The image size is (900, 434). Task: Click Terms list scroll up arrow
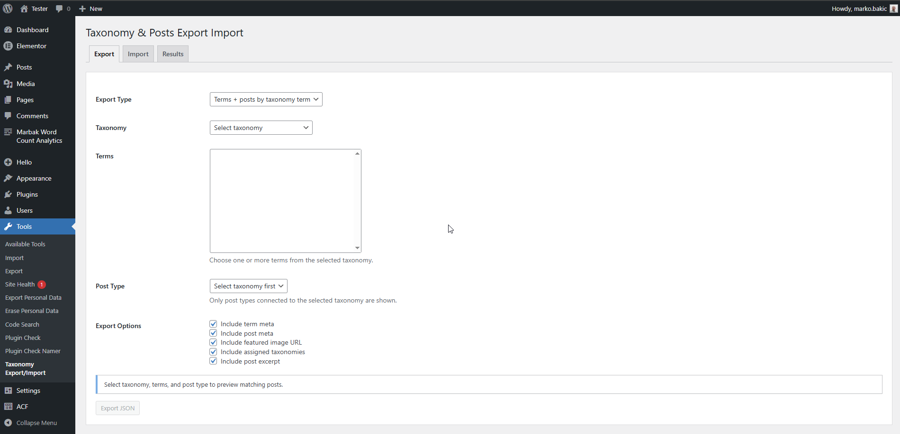pyautogui.click(x=357, y=153)
